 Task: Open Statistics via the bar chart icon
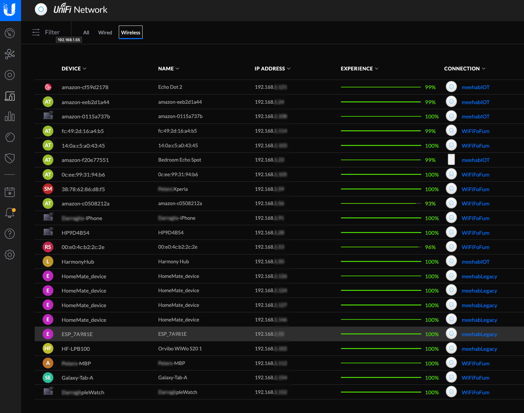[x=10, y=117]
